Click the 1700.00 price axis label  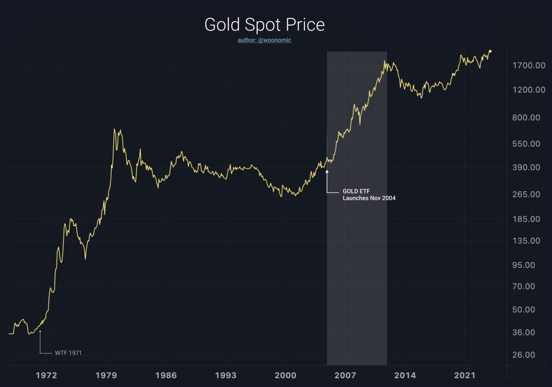(529, 66)
